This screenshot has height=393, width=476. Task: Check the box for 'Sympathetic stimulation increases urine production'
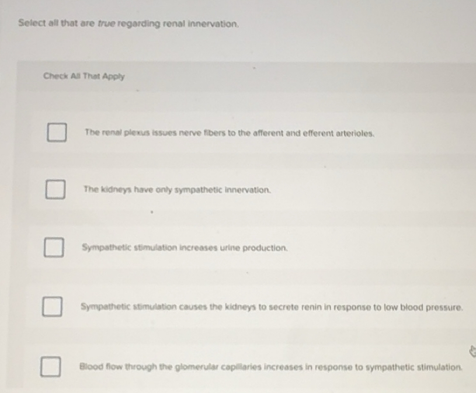click(54, 248)
